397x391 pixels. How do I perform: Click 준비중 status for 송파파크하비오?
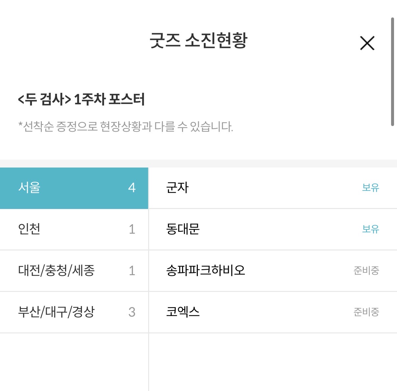[366, 271]
